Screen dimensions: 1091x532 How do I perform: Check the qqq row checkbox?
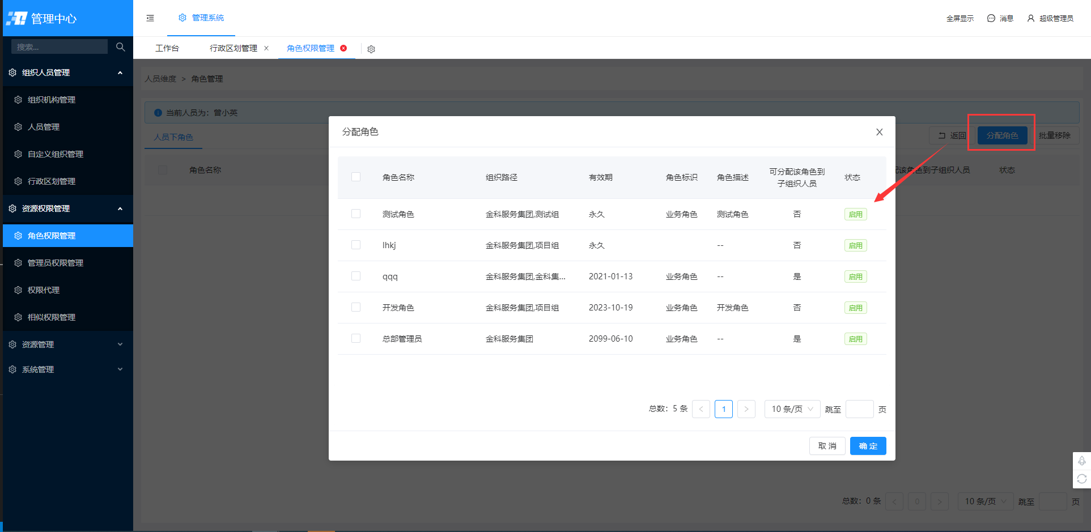pyautogui.click(x=356, y=276)
